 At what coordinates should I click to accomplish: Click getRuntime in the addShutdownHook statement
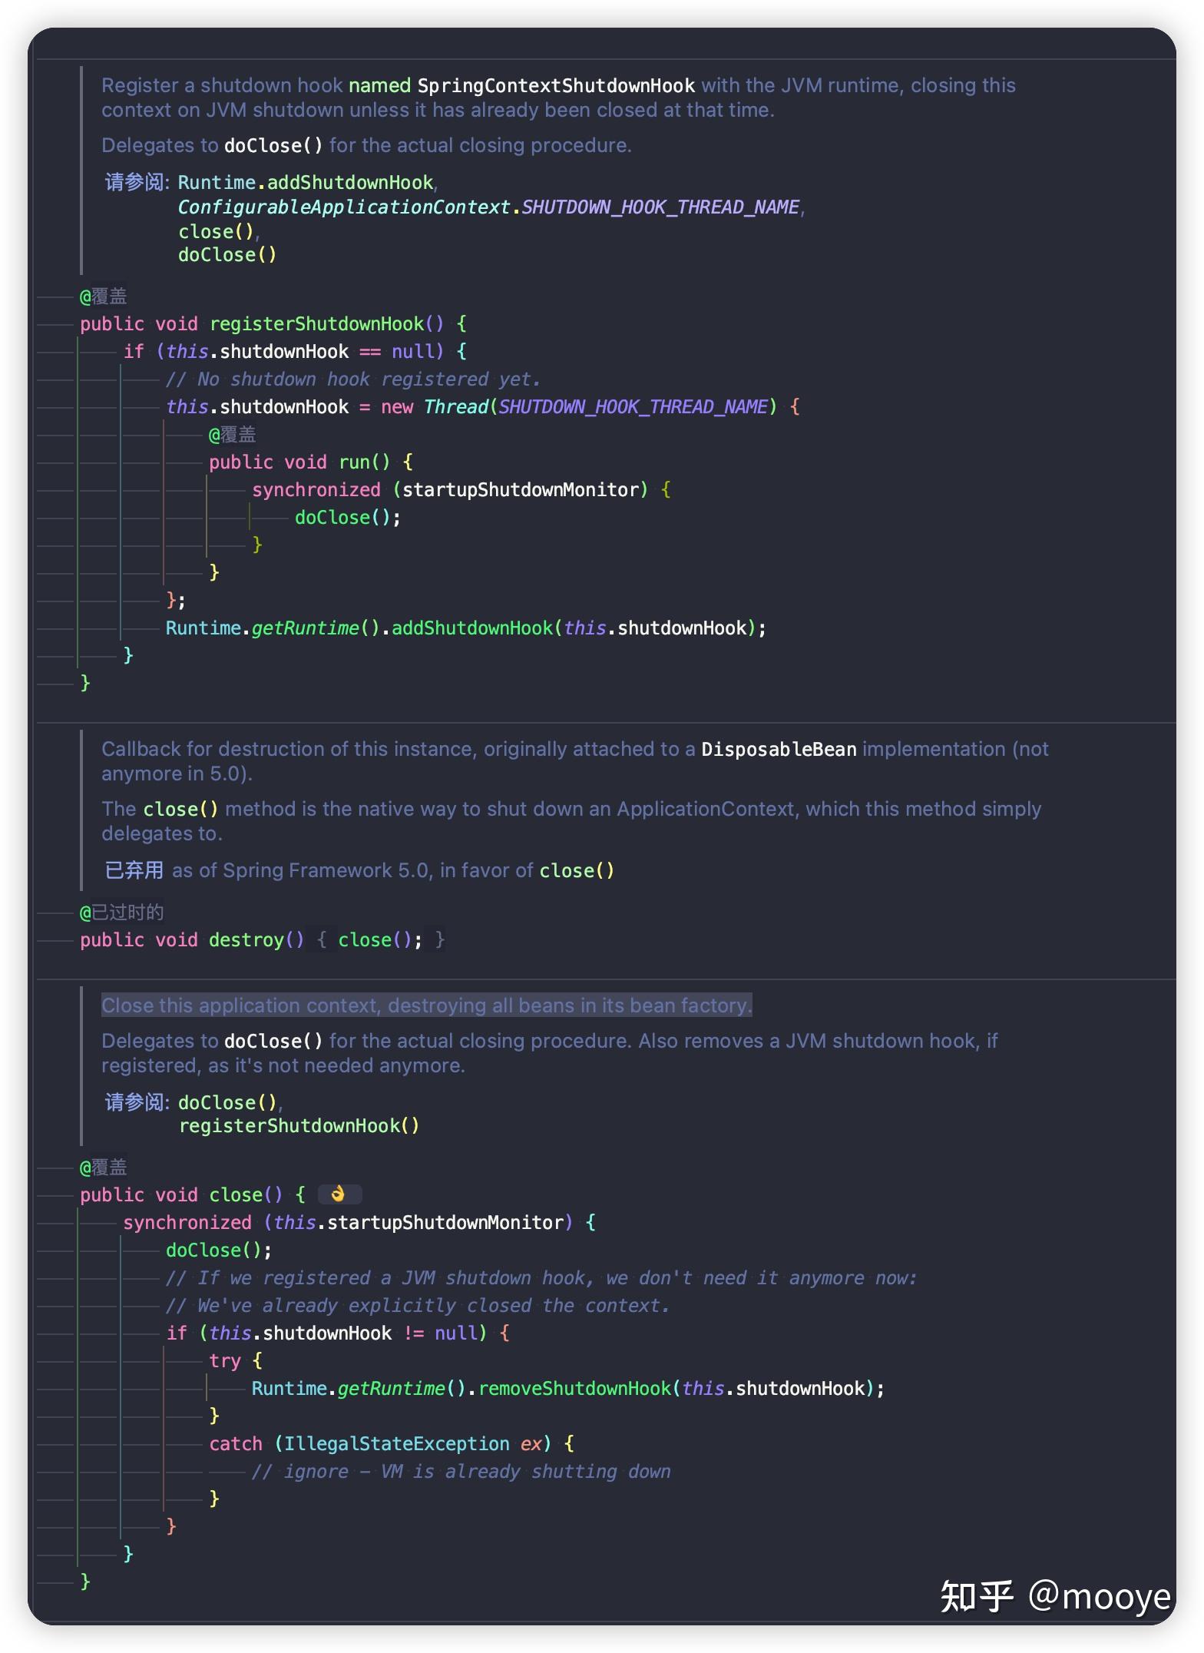pyautogui.click(x=305, y=628)
